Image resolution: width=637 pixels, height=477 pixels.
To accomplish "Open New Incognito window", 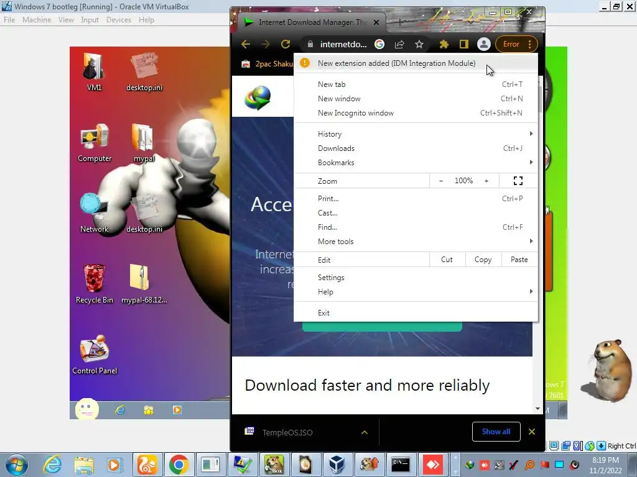I will [x=416, y=113].
